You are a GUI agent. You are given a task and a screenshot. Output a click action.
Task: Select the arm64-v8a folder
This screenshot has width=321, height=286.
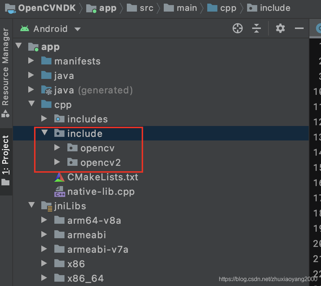161,220
